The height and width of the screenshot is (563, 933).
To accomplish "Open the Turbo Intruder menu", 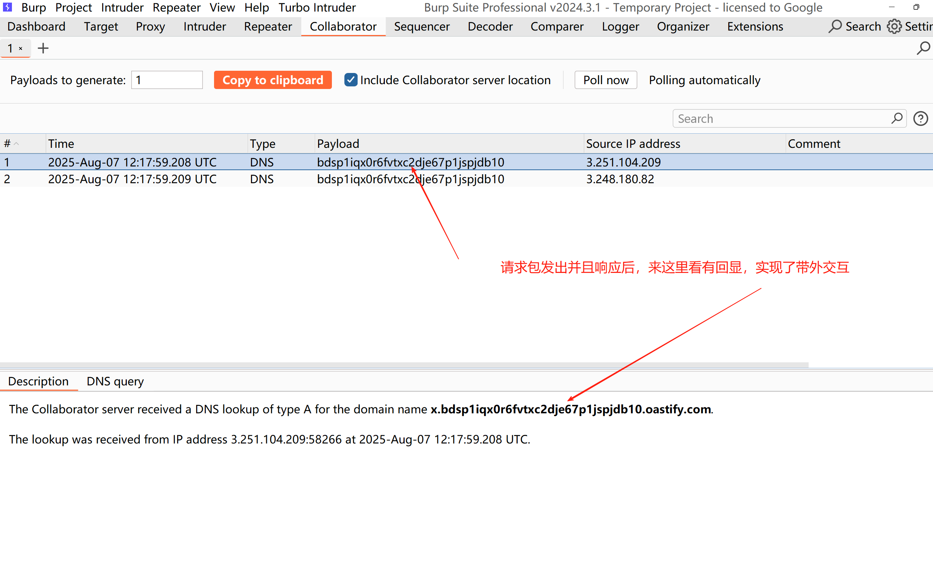I will coord(317,7).
